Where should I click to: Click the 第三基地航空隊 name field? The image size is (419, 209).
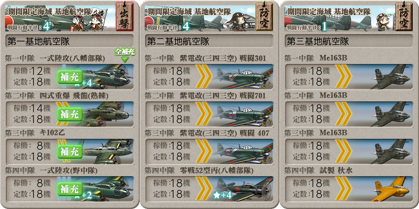[x=349, y=41]
